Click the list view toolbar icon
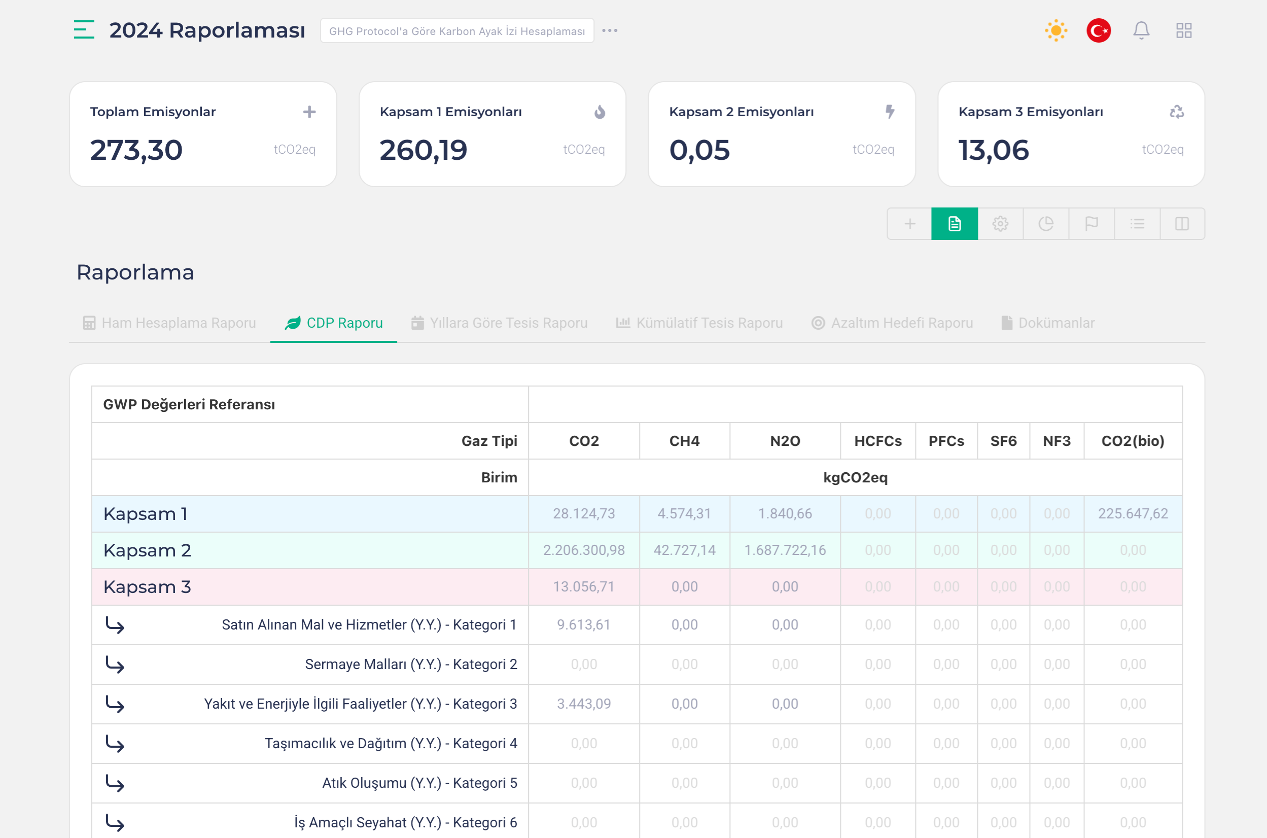This screenshot has height=838, width=1267. tap(1137, 224)
